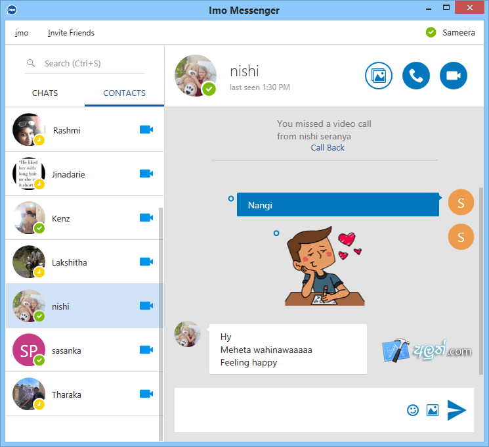Click nishi's avatar beside Hy message
This screenshot has height=447, width=489.
click(187, 334)
